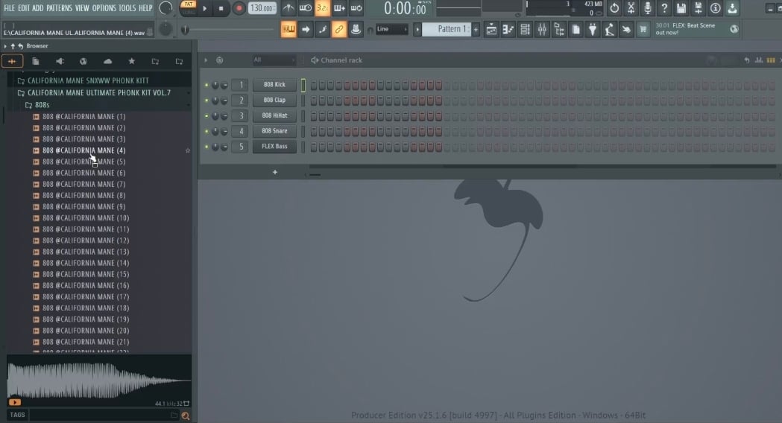This screenshot has width=782, height=423.
Task: Toggle step editing arrow button
Action: [306, 29]
